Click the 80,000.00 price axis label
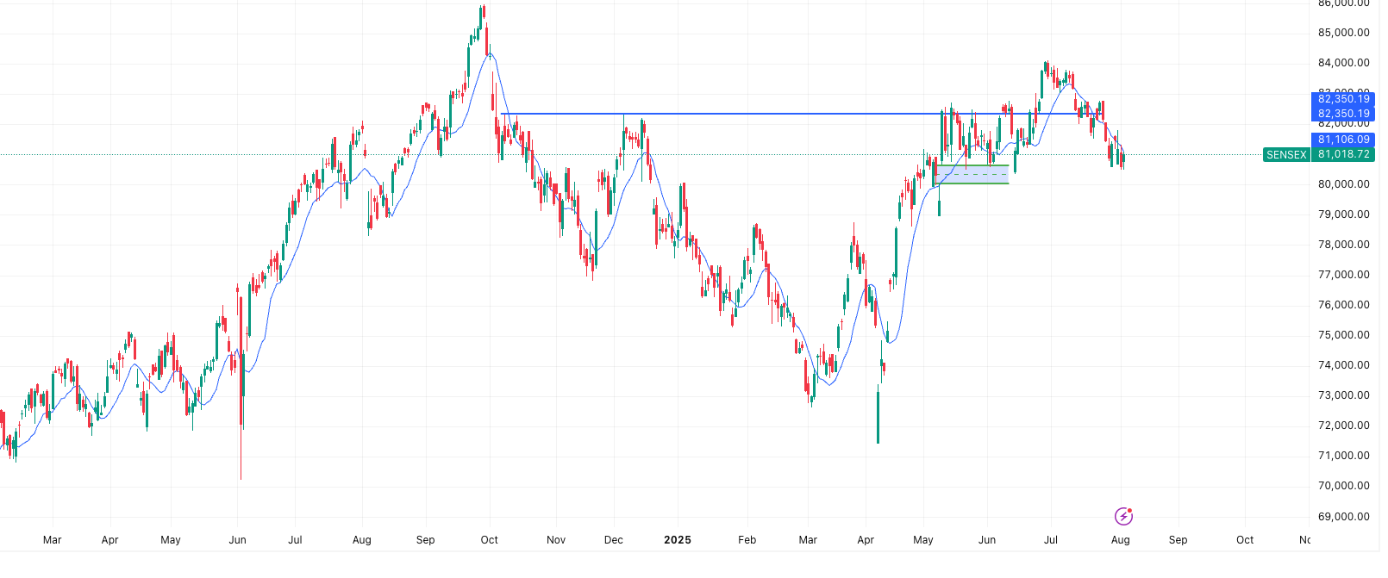Image resolution: width=1388 pixels, height=578 pixels. tap(1343, 184)
